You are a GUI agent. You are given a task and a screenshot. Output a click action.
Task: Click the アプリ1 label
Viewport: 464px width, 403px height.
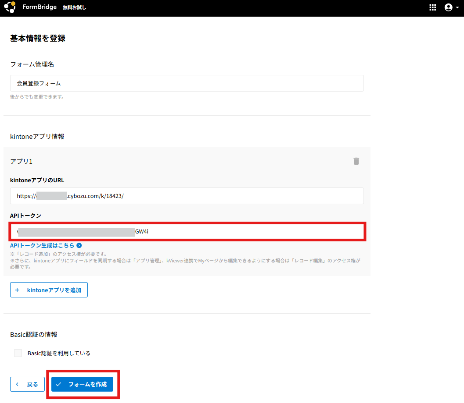tap(22, 161)
